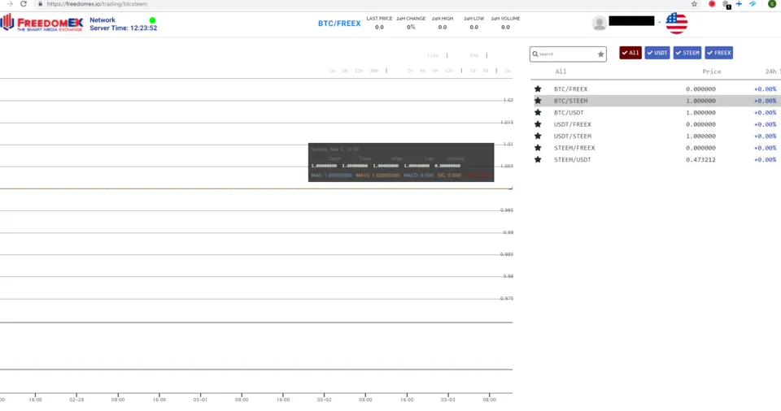781x411 pixels.
Task: Click the FreedomEx logo
Action: click(41, 23)
